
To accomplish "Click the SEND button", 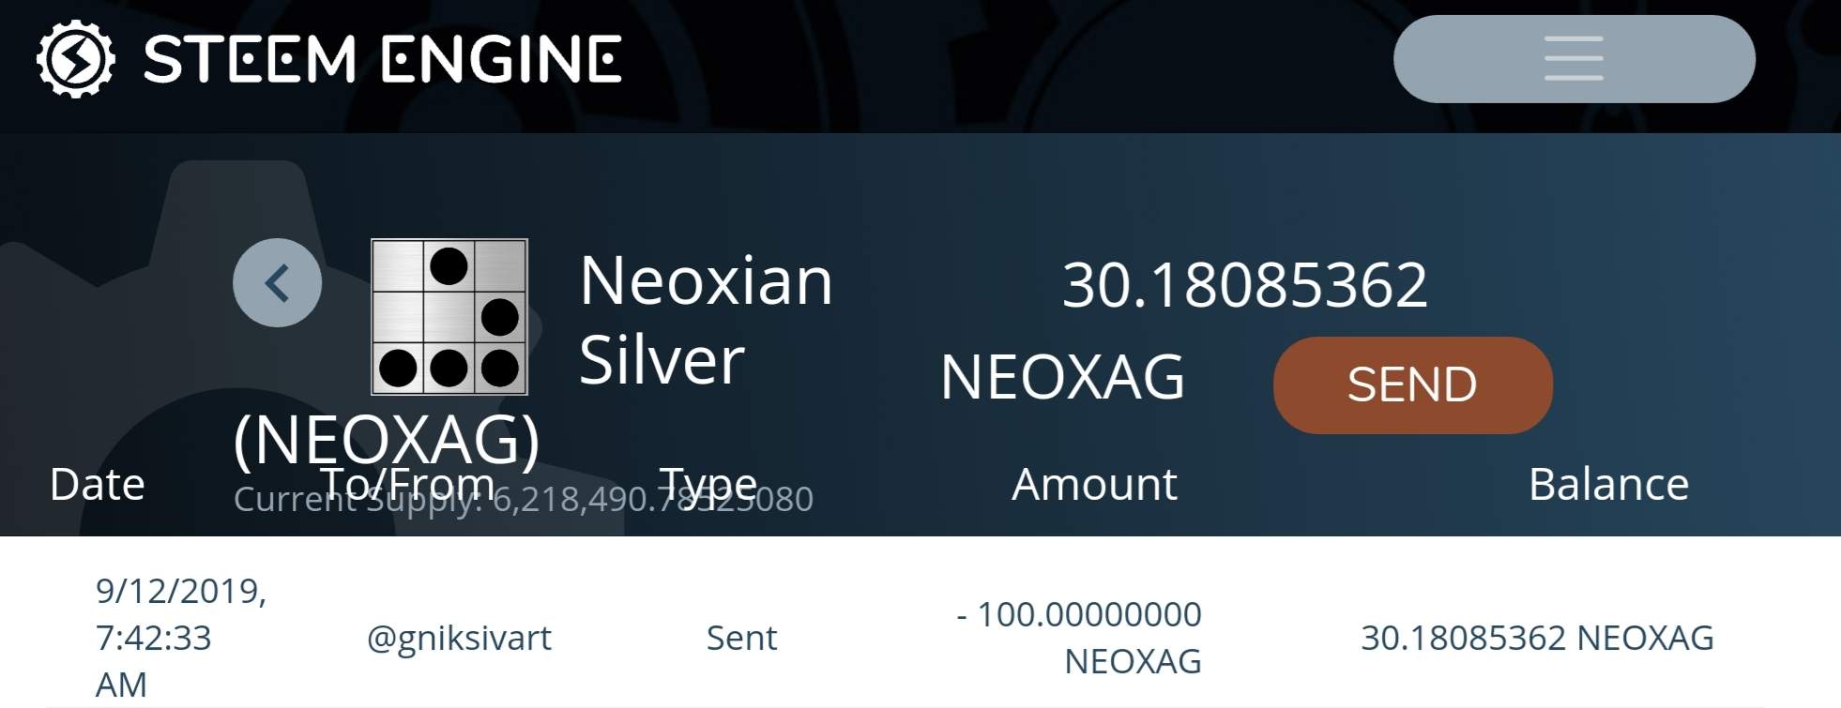I will click(x=1412, y=384).
